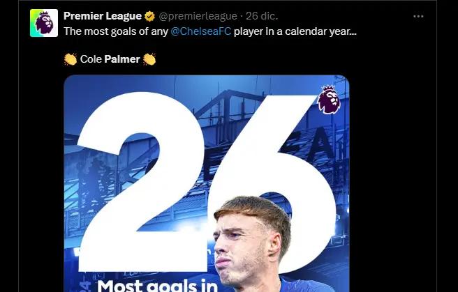
Task: Follow the @ChelseaFC mention link
Action: [200, 31]
